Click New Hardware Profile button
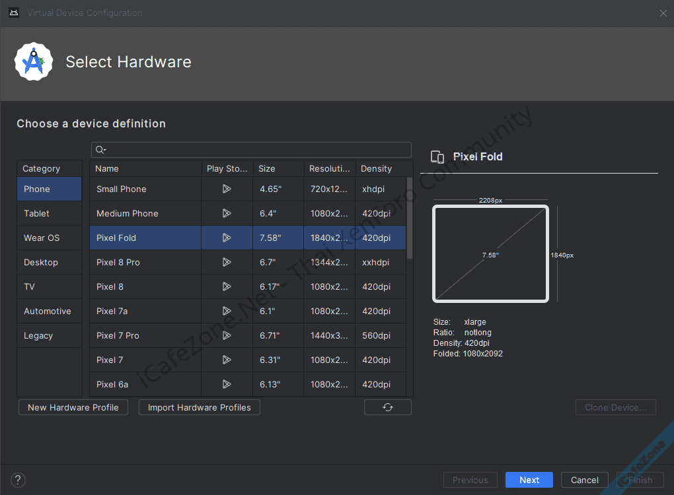The width and height of the screenshot is (674, 495). click(x=73, y=407)
